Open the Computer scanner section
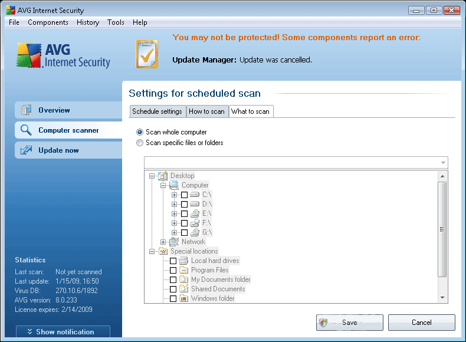Image resolution: width=466 pixels, height=342 pixels. tap(68, 130)
